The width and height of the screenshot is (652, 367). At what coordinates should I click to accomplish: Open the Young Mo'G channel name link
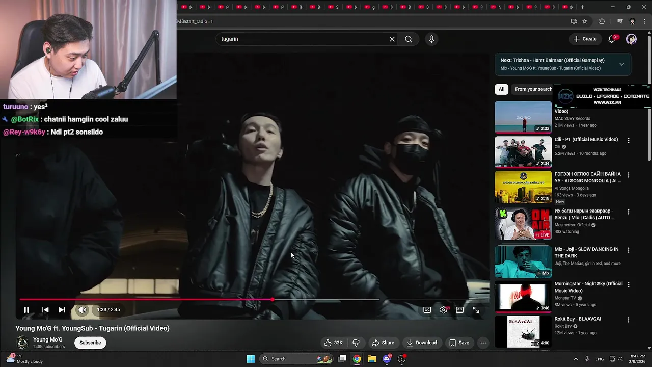point(48,339)
